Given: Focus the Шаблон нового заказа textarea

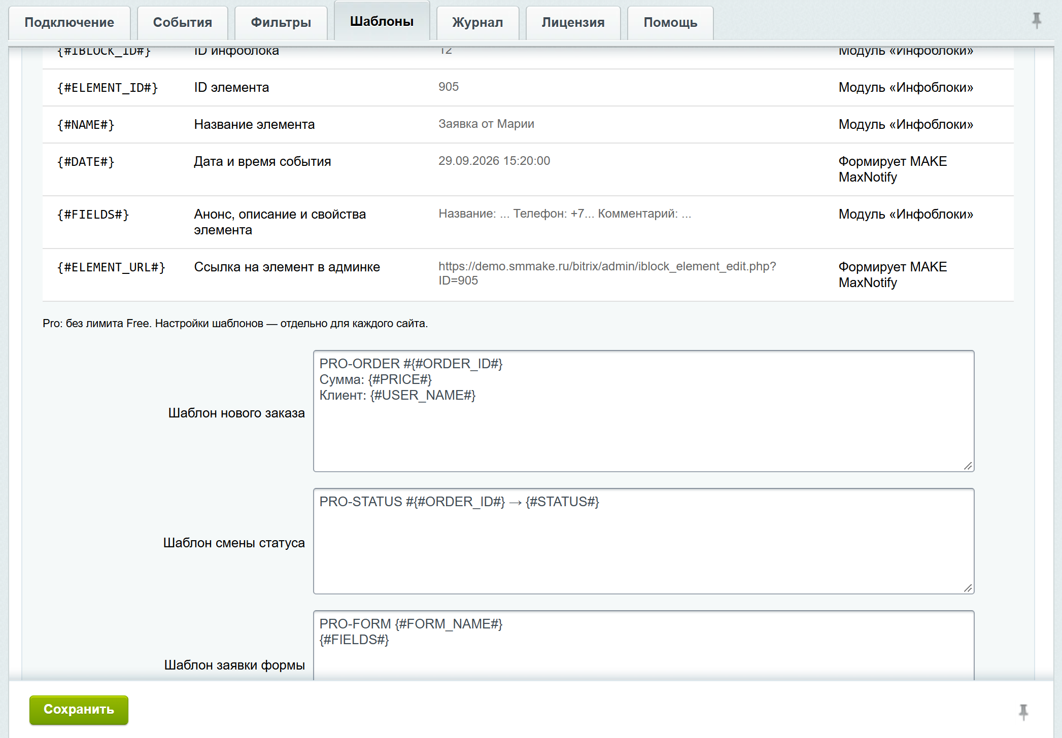Looking at the screenshot, I should click(x=643, y=411).
